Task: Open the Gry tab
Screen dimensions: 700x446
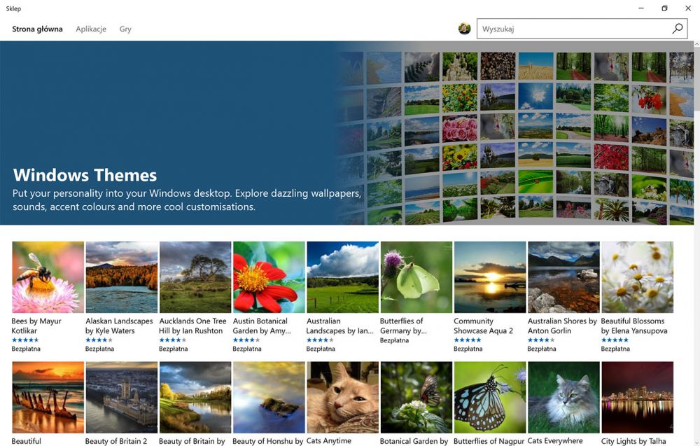Action: (x=125, y=29)
